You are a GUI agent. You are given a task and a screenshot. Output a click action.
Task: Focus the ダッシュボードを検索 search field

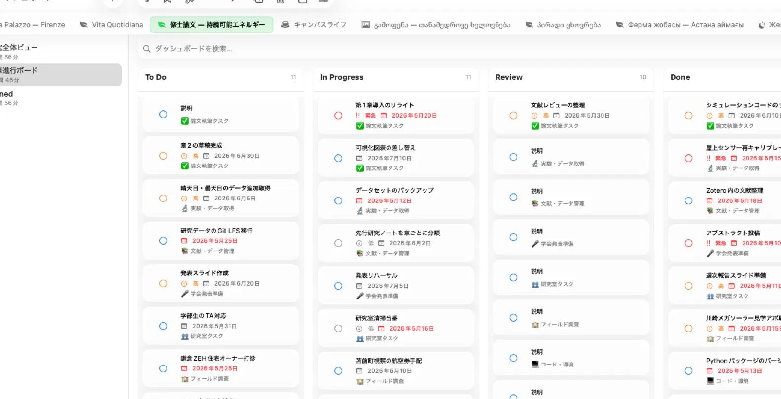pos(459,49)
